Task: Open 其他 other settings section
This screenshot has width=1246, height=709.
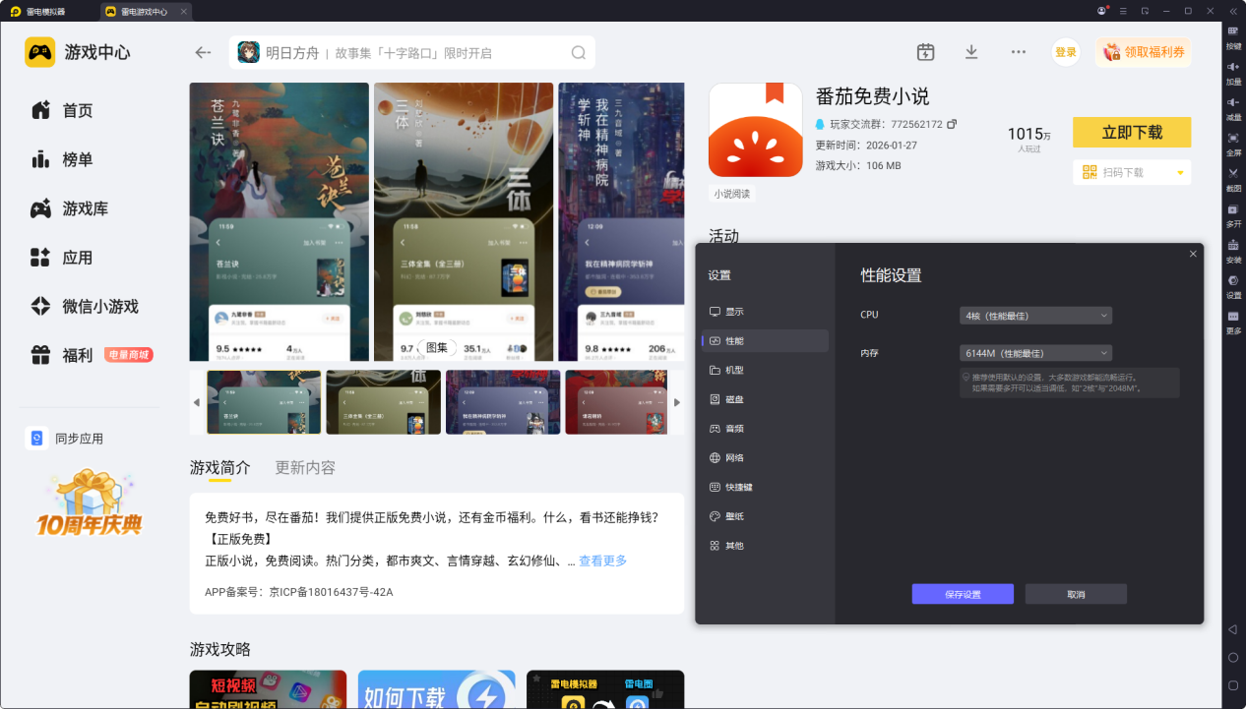Action: click(x=765, y=545)
